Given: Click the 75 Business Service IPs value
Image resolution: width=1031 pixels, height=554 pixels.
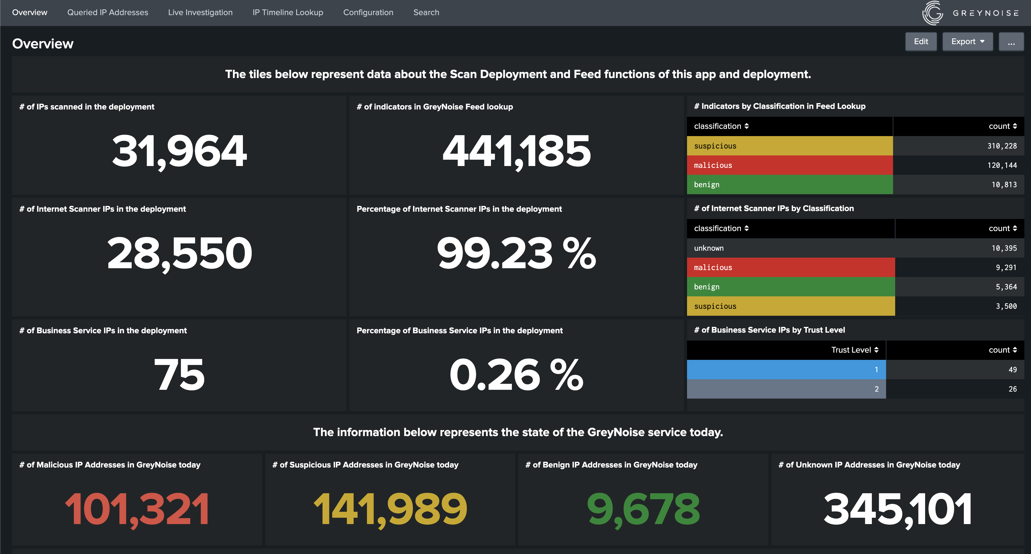Looking at the screenshot, I should tap(179, 374).
